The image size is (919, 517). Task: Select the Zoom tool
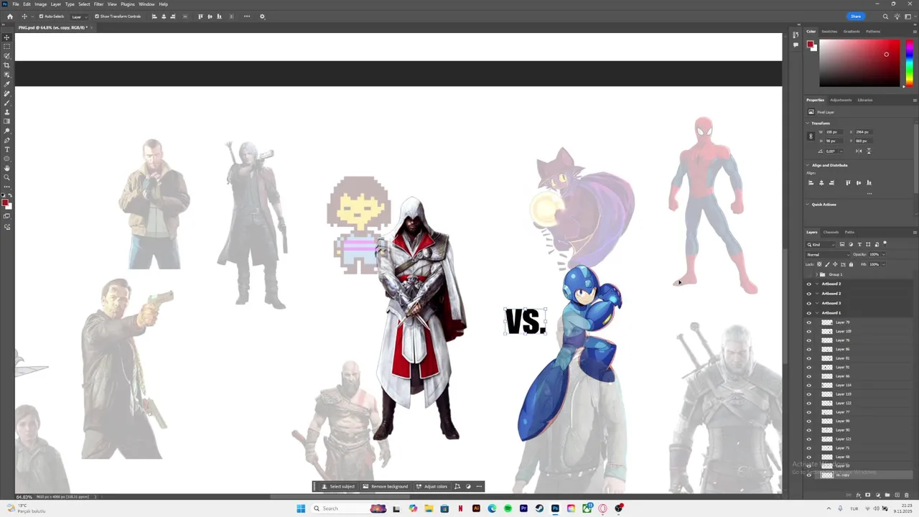[6, 177]
